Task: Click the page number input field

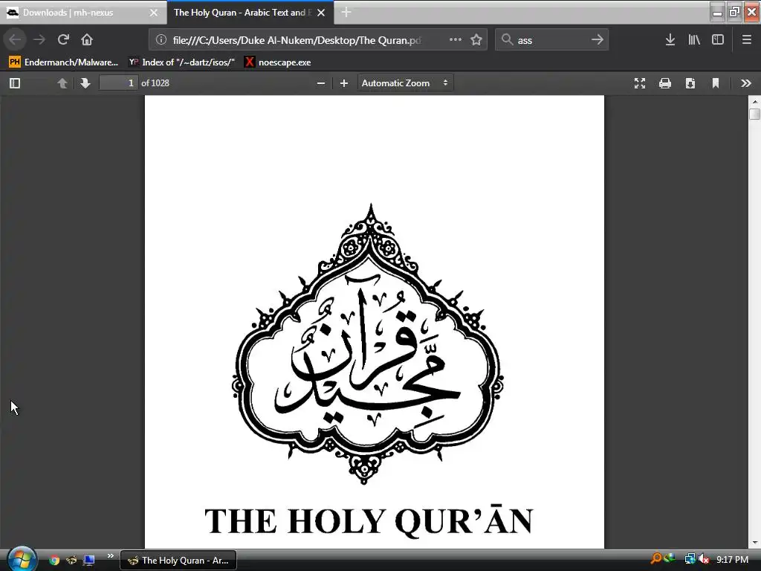Action: pos(118,83)
